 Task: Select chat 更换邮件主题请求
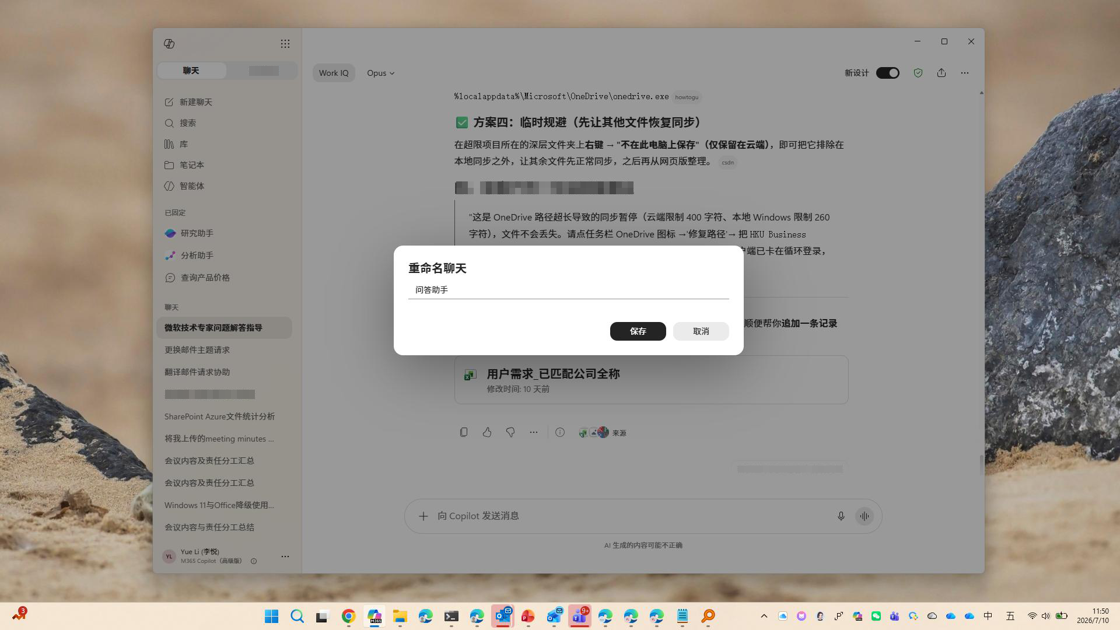pos(224,350)
